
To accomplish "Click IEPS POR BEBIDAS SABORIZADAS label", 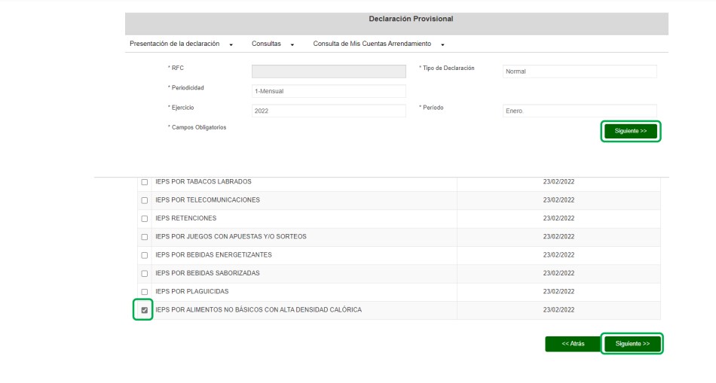I will 207,272.
